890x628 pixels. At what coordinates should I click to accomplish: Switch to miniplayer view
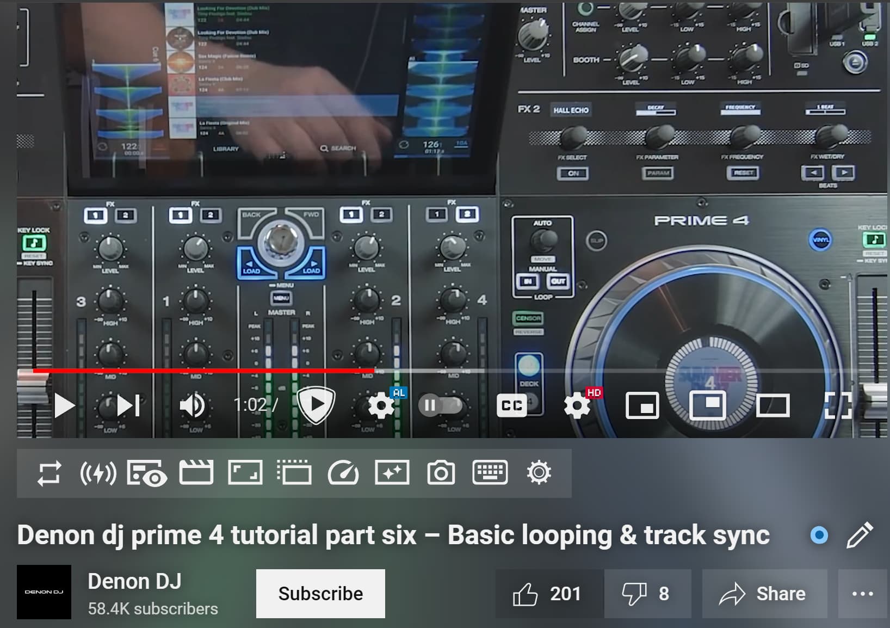642,406
